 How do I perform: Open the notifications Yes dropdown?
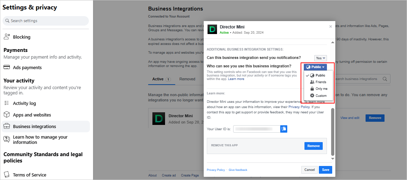click(320, 58)
